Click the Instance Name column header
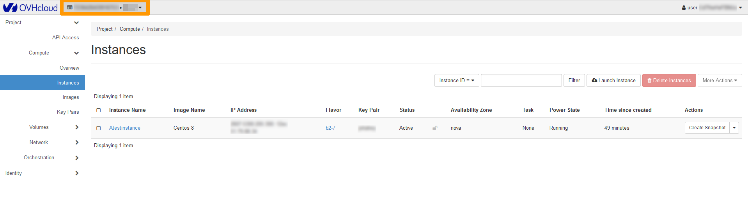The width and height of the screenshot is (748, 199). [x=128, y=110]
